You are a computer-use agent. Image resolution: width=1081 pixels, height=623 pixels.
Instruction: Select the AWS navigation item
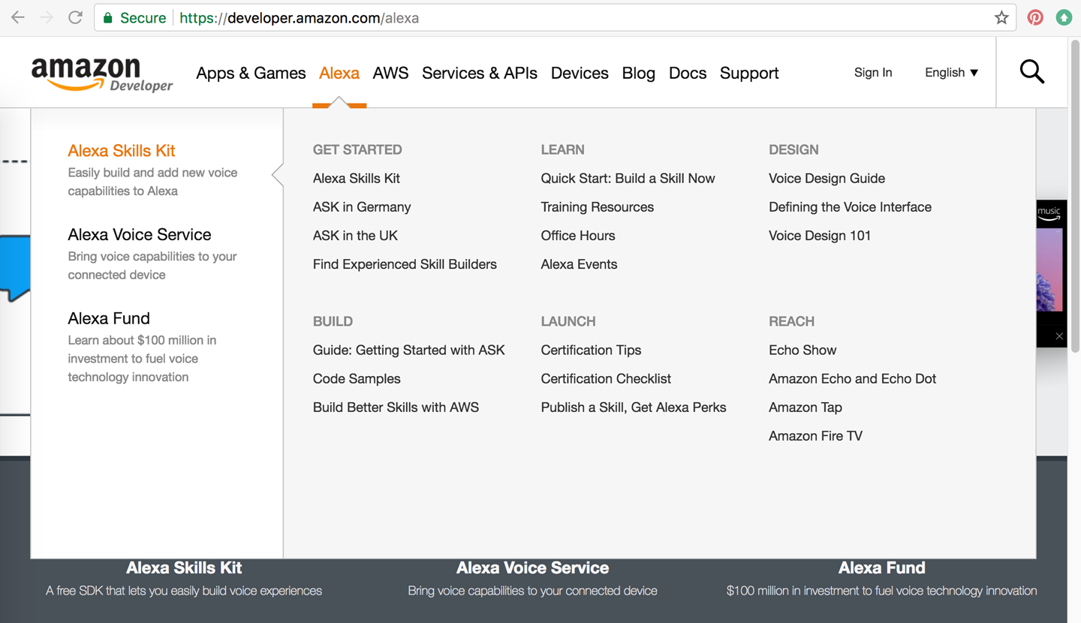[390, 74]
